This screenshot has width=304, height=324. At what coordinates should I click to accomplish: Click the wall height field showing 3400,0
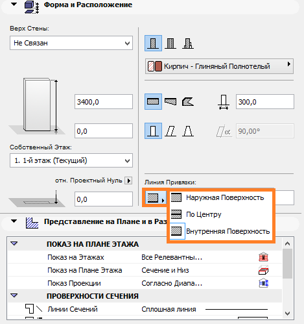pos(104,102)
